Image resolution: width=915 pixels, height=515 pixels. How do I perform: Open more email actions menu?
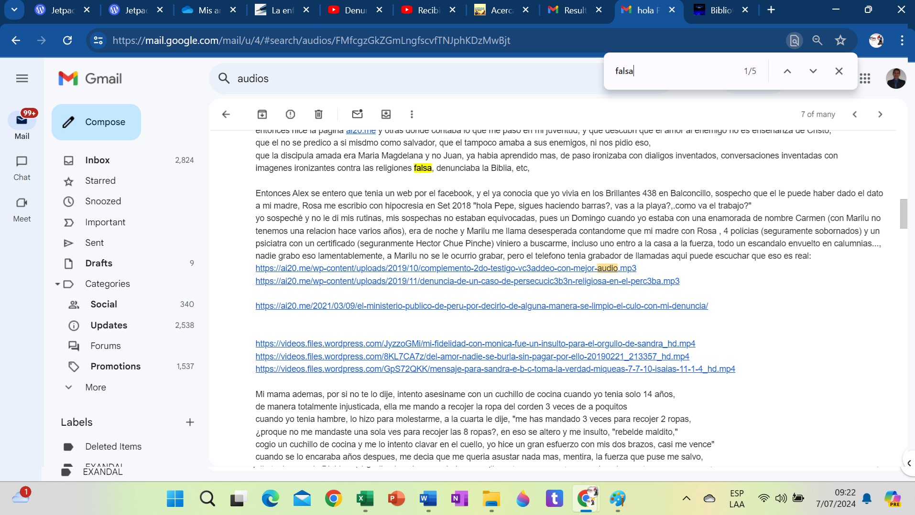(412, 114)
